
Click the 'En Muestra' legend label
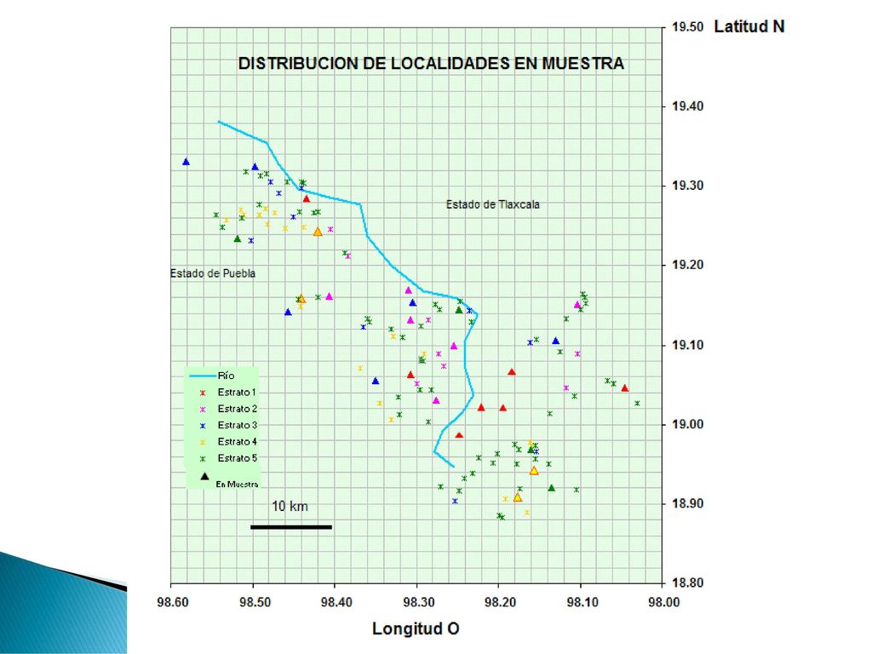pos(237,485)
